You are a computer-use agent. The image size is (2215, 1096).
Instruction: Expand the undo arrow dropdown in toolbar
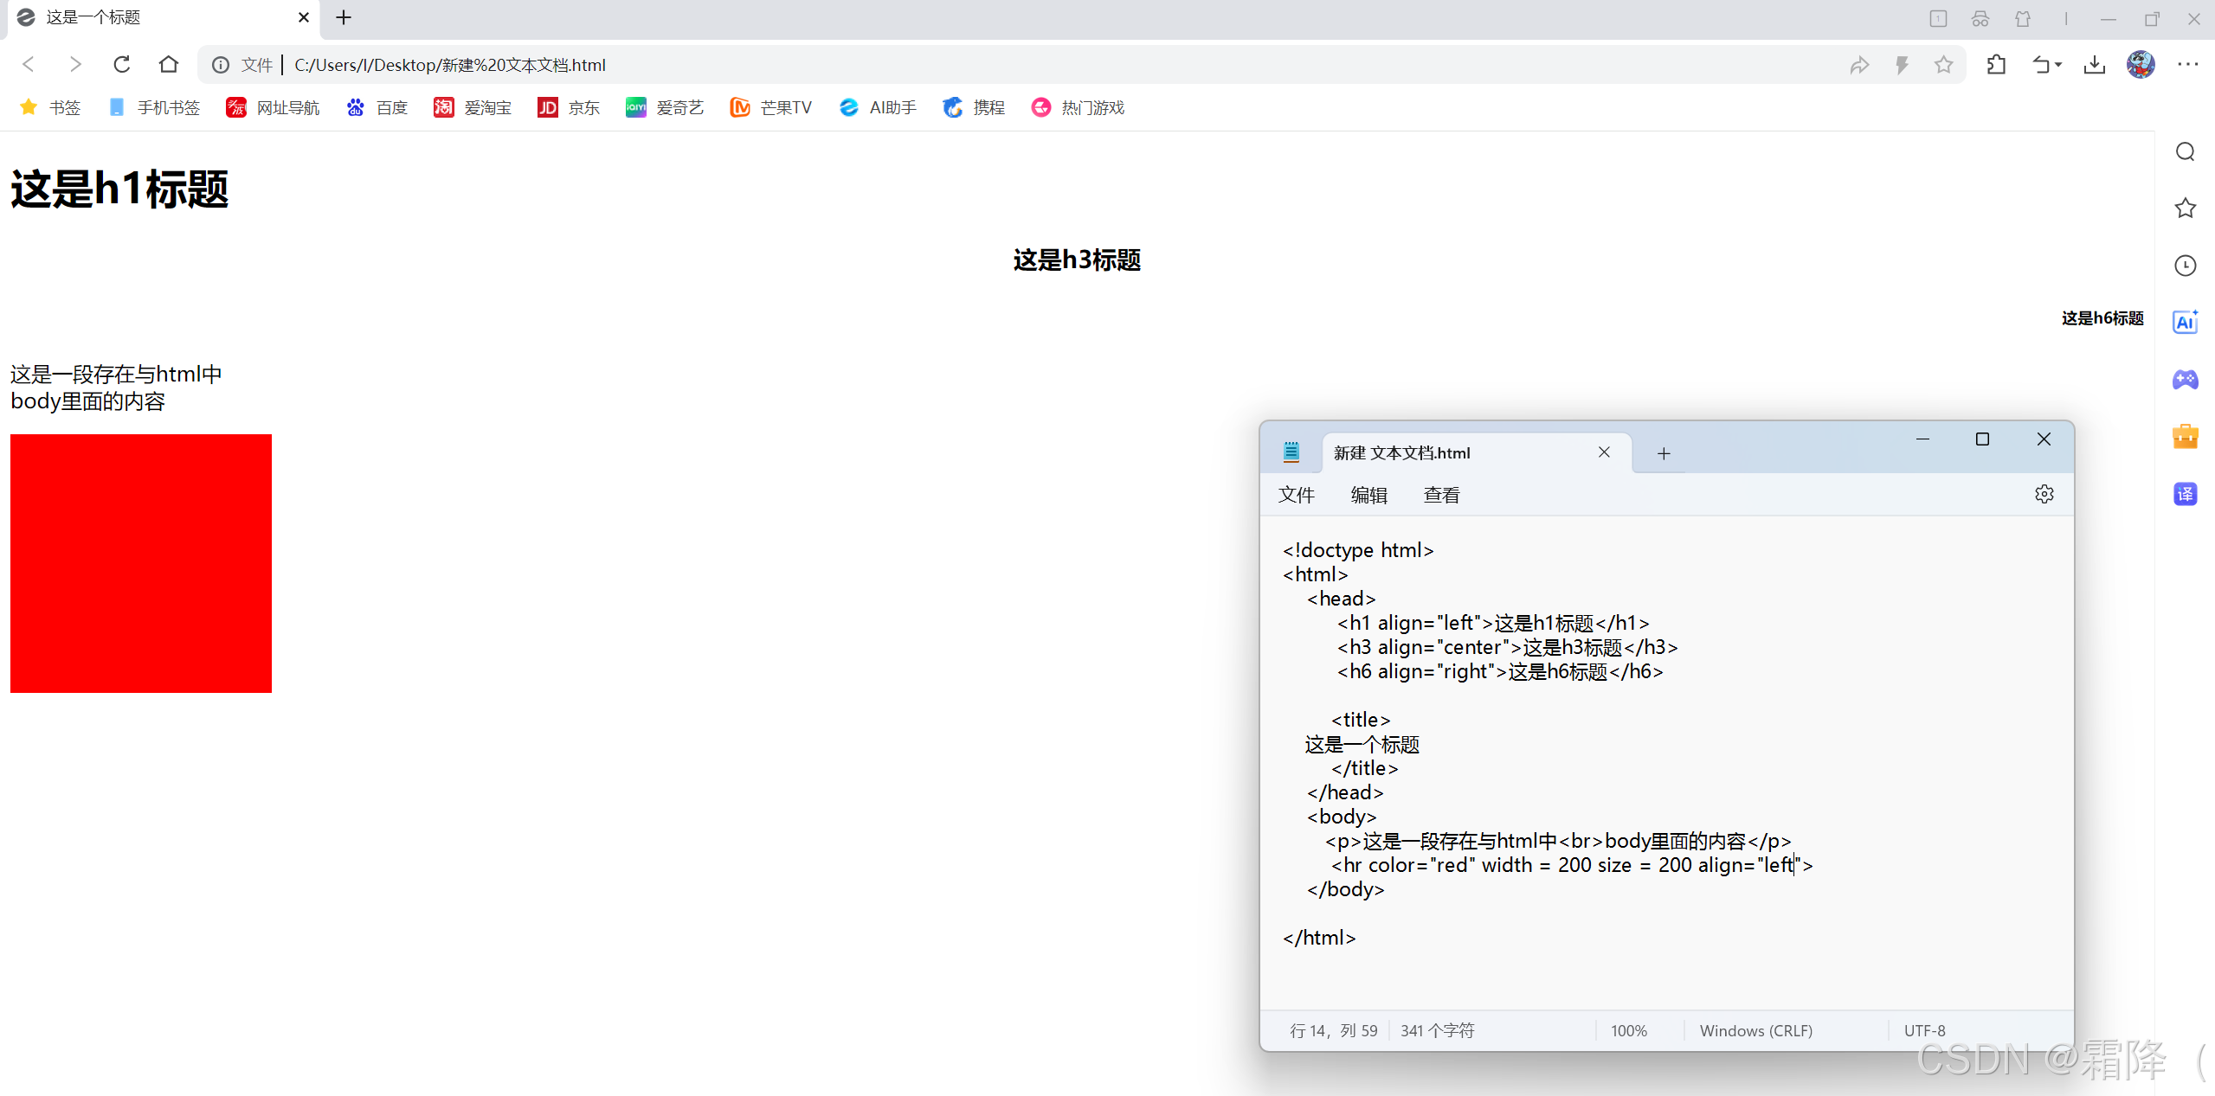coord(2058,65)
